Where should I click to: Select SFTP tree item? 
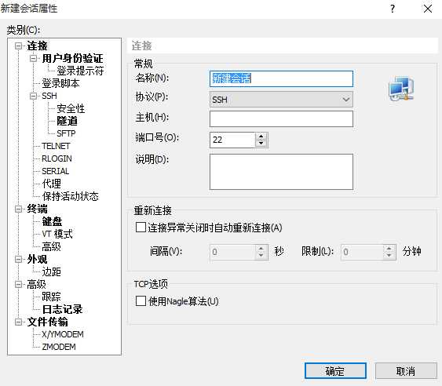click(66, 133)
